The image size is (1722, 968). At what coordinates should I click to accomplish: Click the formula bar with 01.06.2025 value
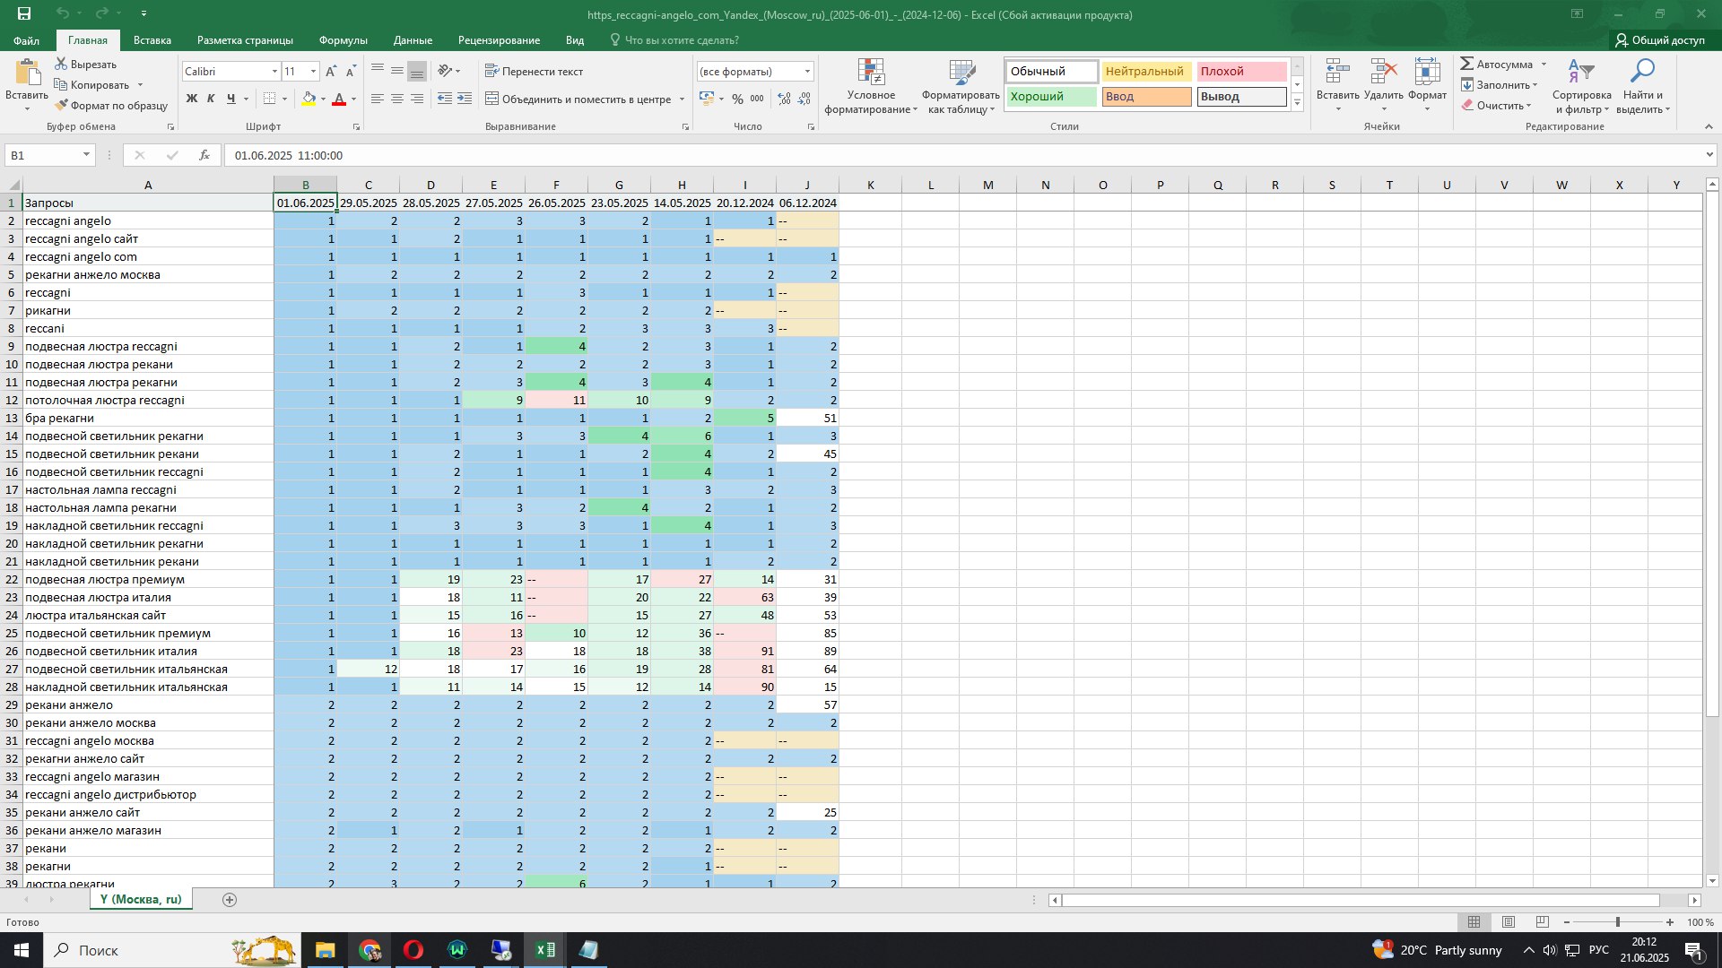[964, 155]
